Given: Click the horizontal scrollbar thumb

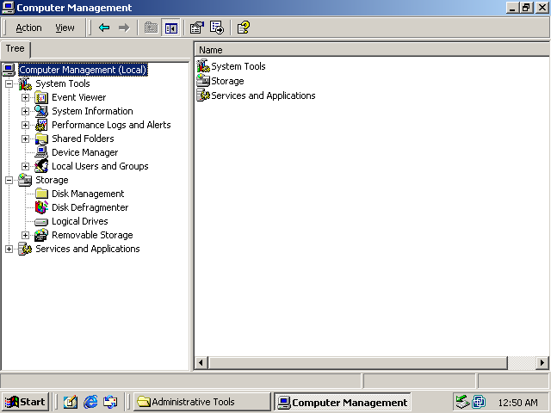Looking at the screenshot, I should tap(358, 362).
